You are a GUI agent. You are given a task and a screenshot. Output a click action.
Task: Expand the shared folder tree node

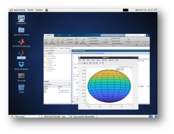click(x=45, y=67)
